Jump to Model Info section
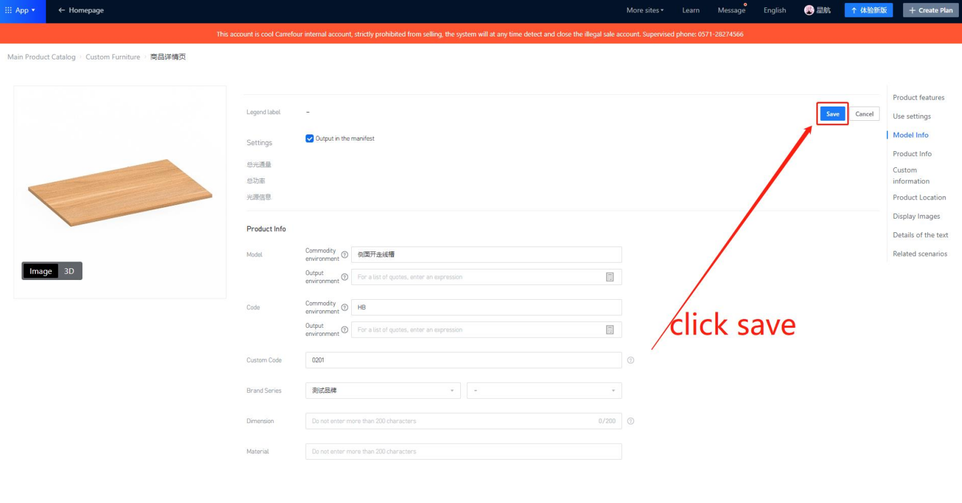 (911, 135)
